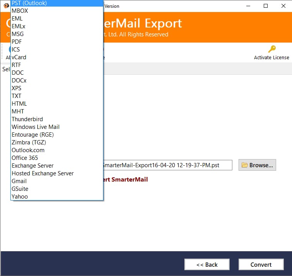Close the application window
The width and height of the screenshot is (292, 276).
[283, 6]
